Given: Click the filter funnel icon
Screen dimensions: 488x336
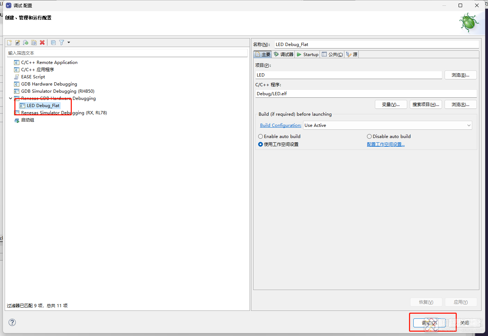Looking at the screenshot, I should coord(61,42).
